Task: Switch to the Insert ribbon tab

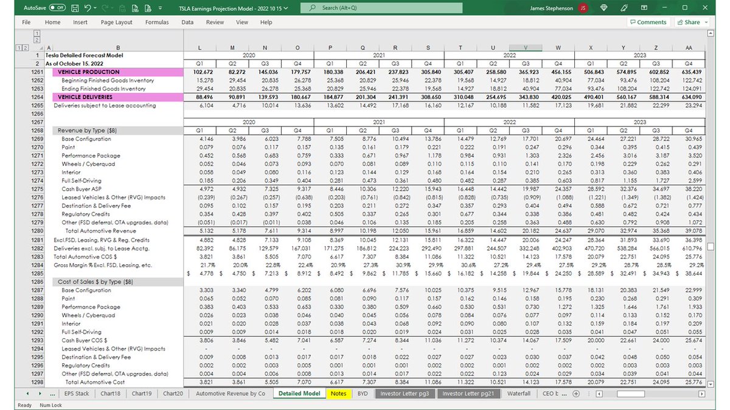Action: tap(80, 22)
